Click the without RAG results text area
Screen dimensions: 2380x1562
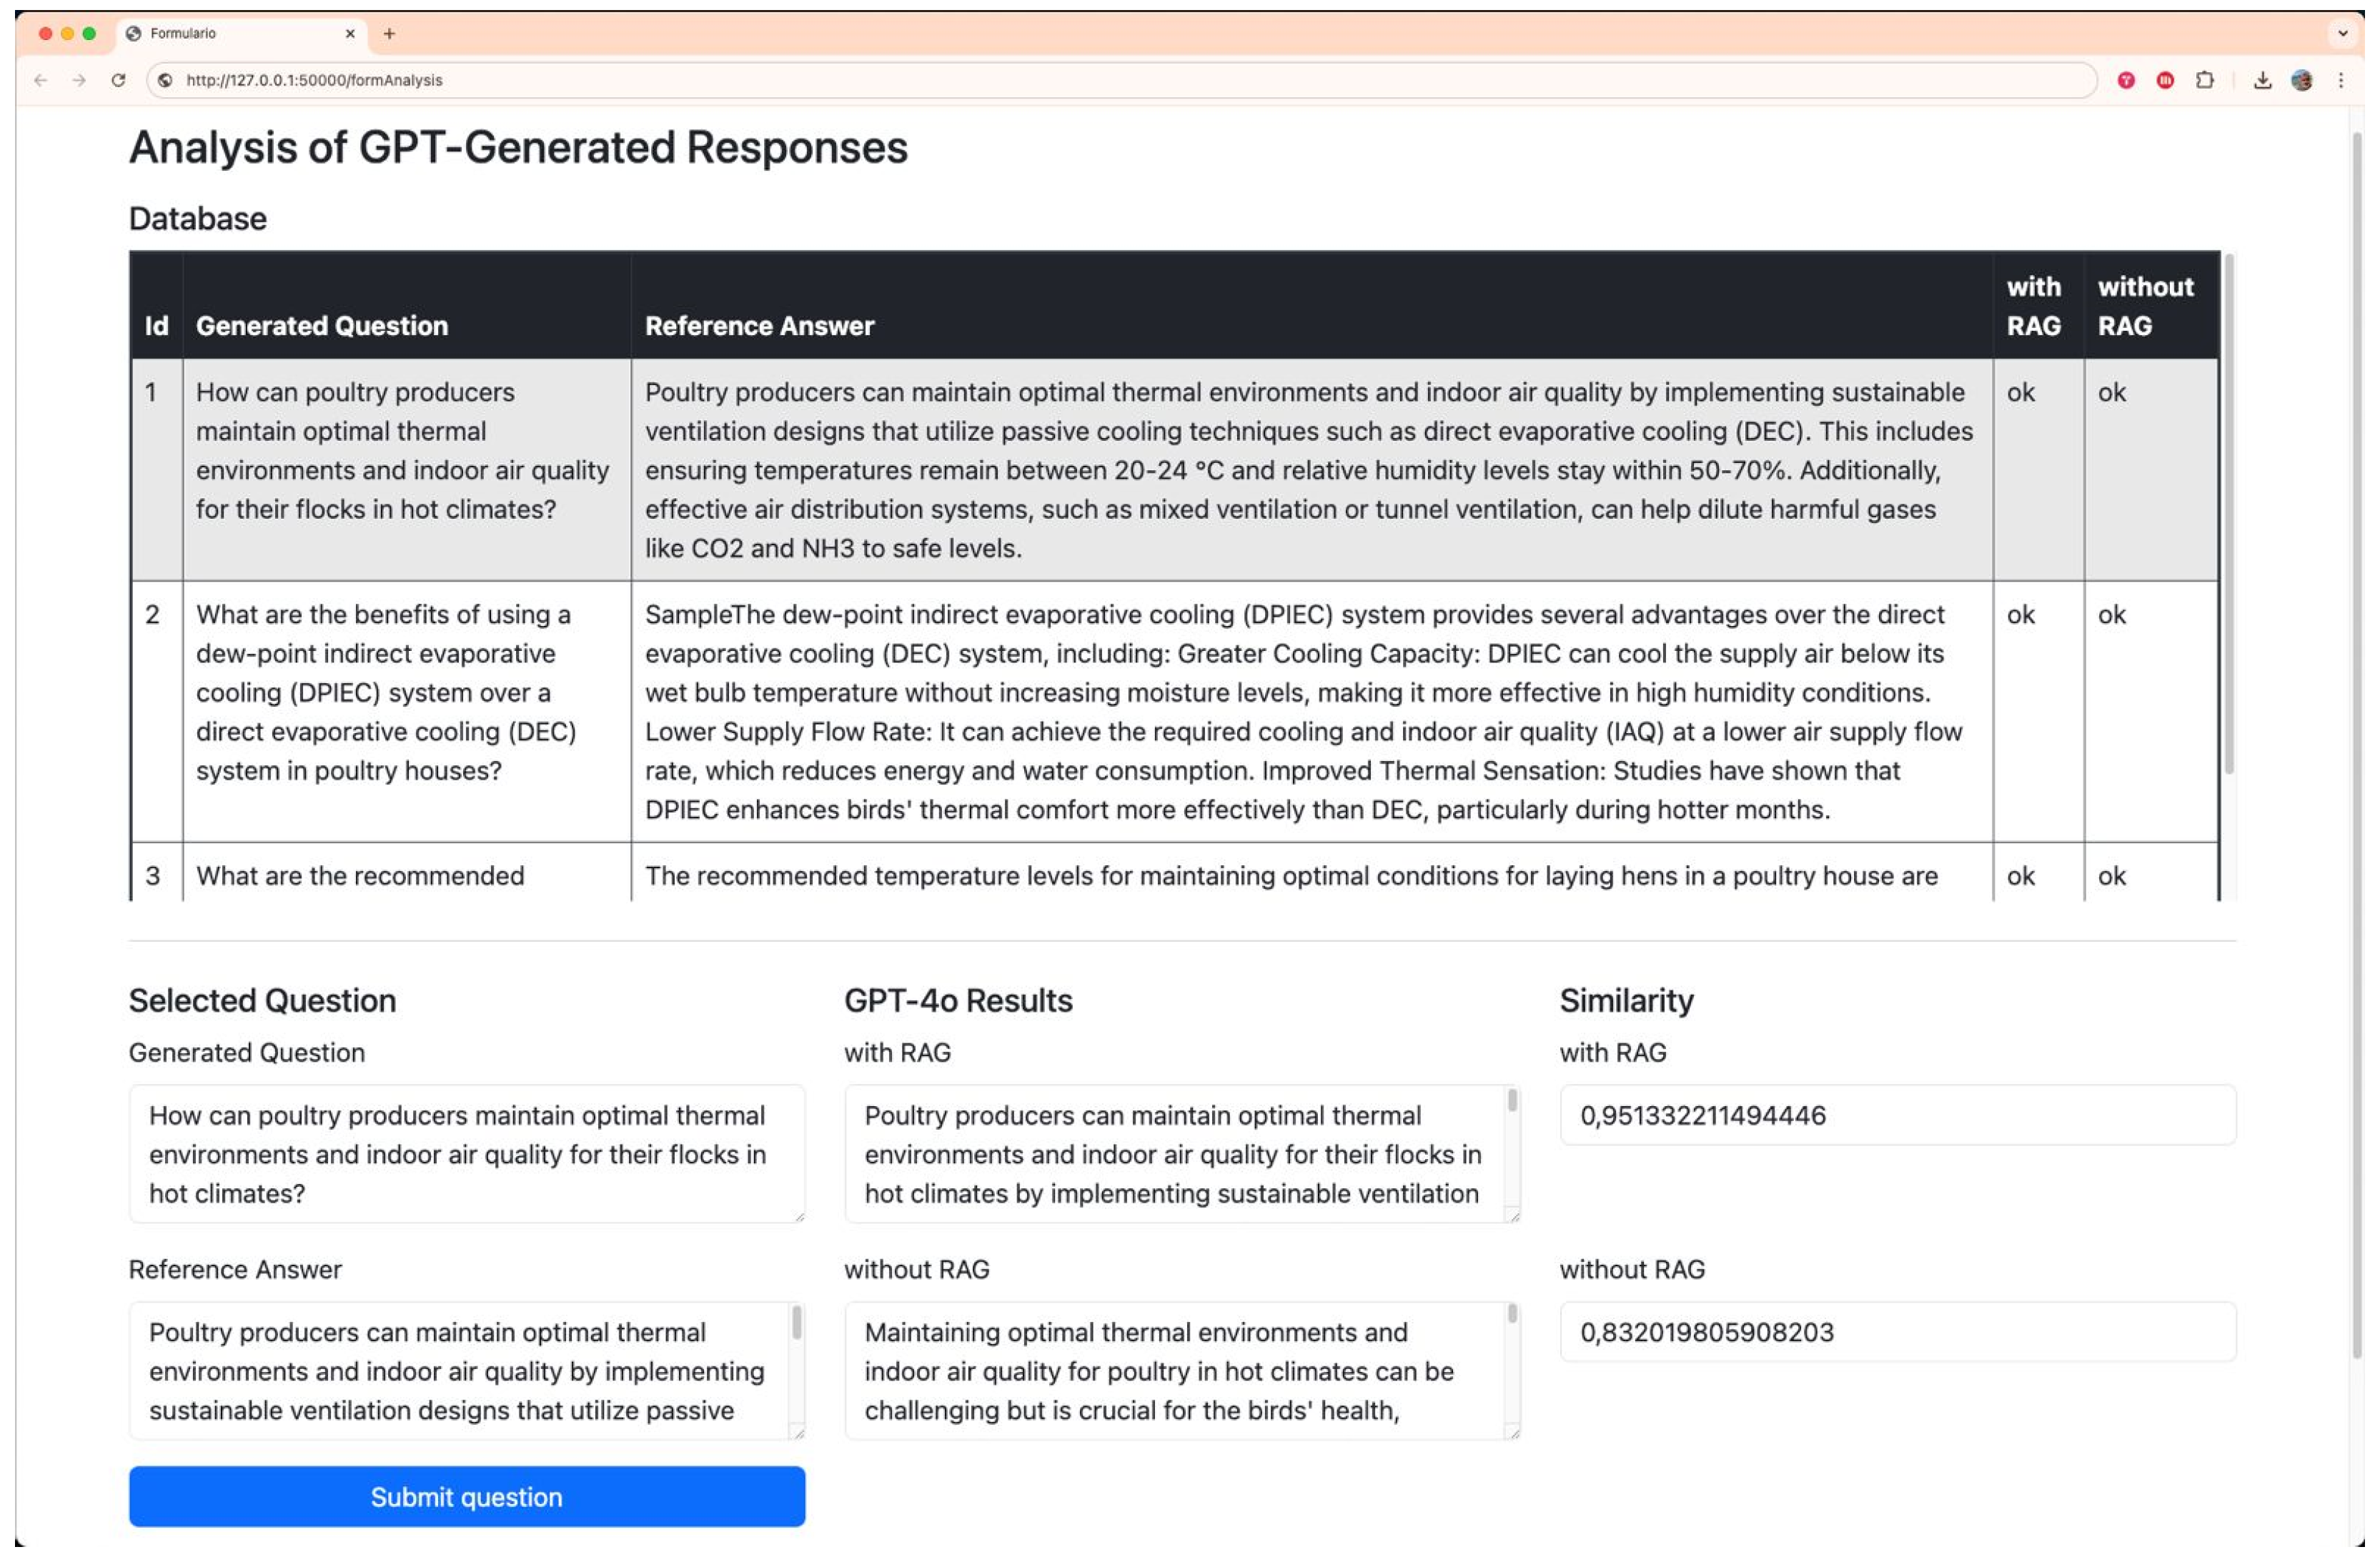coord(1175,1371)
